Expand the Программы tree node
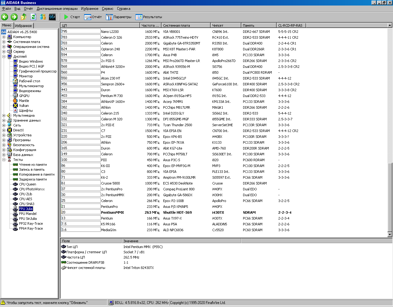The image size is (393, 307). 4,140
